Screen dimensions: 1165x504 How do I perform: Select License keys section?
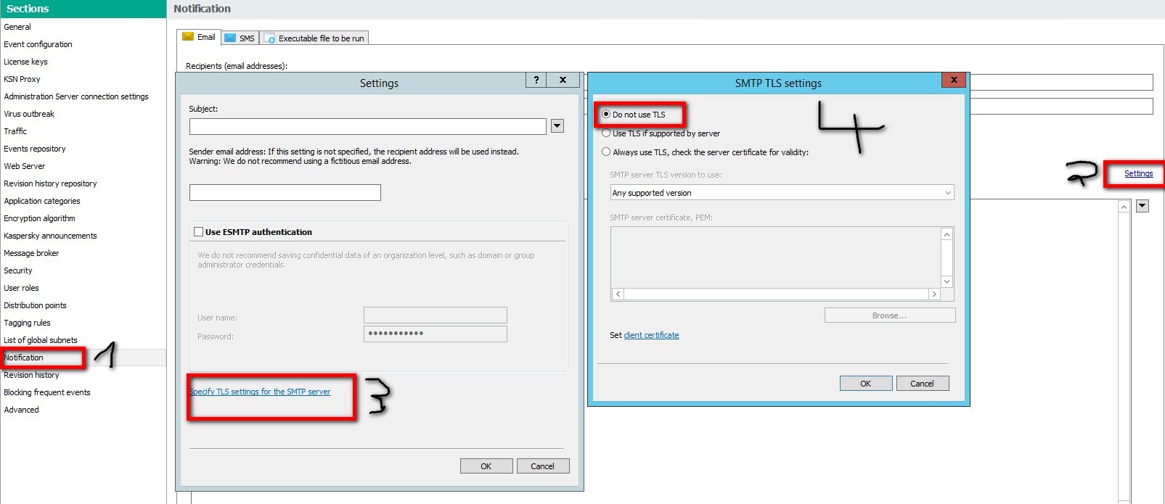coord(25,62)
